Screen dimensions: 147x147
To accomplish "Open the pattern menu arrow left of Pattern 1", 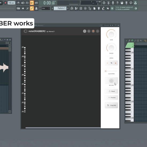I will [52, 8].
